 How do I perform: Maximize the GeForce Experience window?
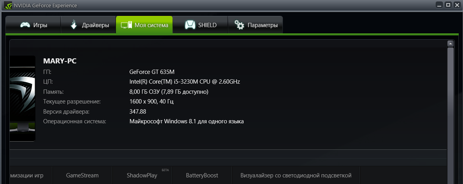point(448,5)
